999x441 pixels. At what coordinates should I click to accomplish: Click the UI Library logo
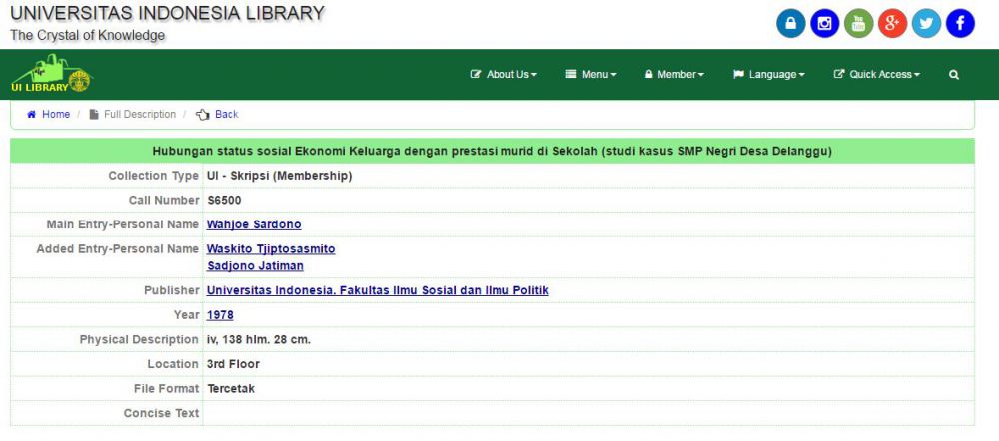(51, 74)
